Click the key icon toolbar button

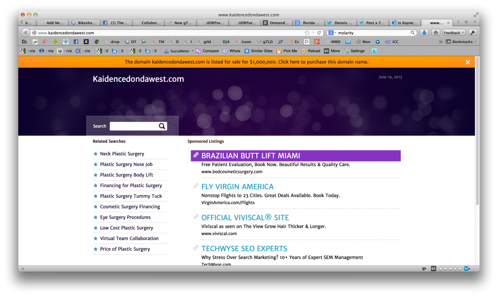tap(473, 33)
